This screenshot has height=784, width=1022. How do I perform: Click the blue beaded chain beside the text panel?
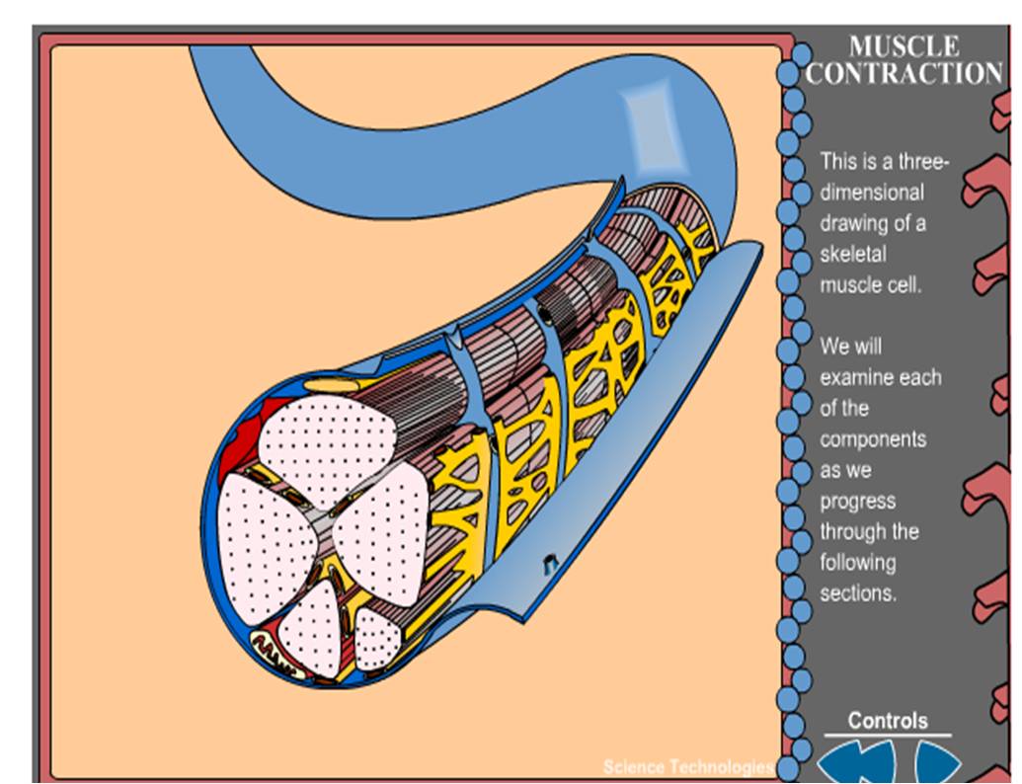pyautogui.click(x=791, y=395)
